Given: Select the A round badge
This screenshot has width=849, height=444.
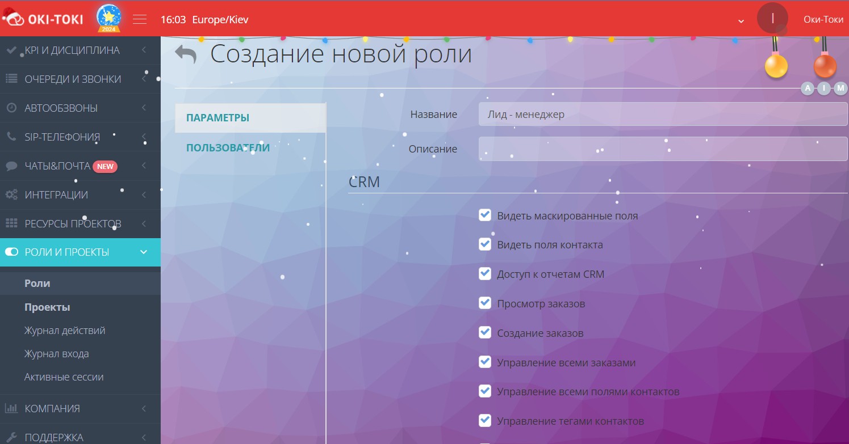Looking at the screenshot, I should (808, 88).
